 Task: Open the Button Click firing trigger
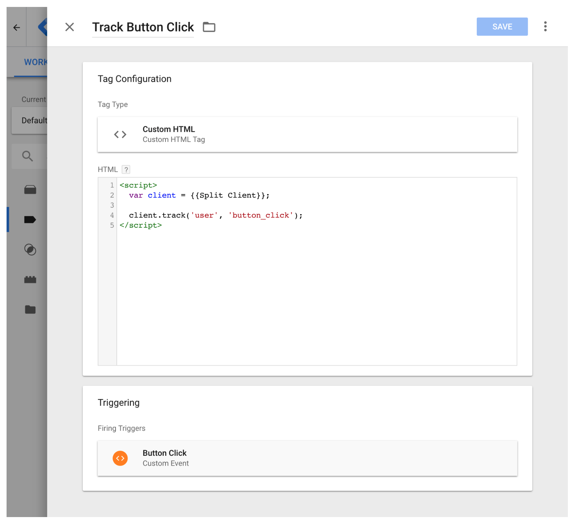click(307, 458)
